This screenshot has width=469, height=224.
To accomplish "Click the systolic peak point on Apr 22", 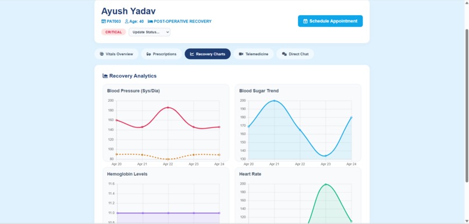I will tap(168, 108).
